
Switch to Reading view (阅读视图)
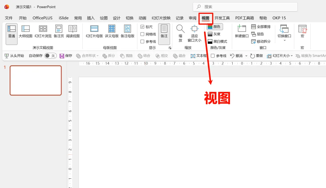(73, 32)
